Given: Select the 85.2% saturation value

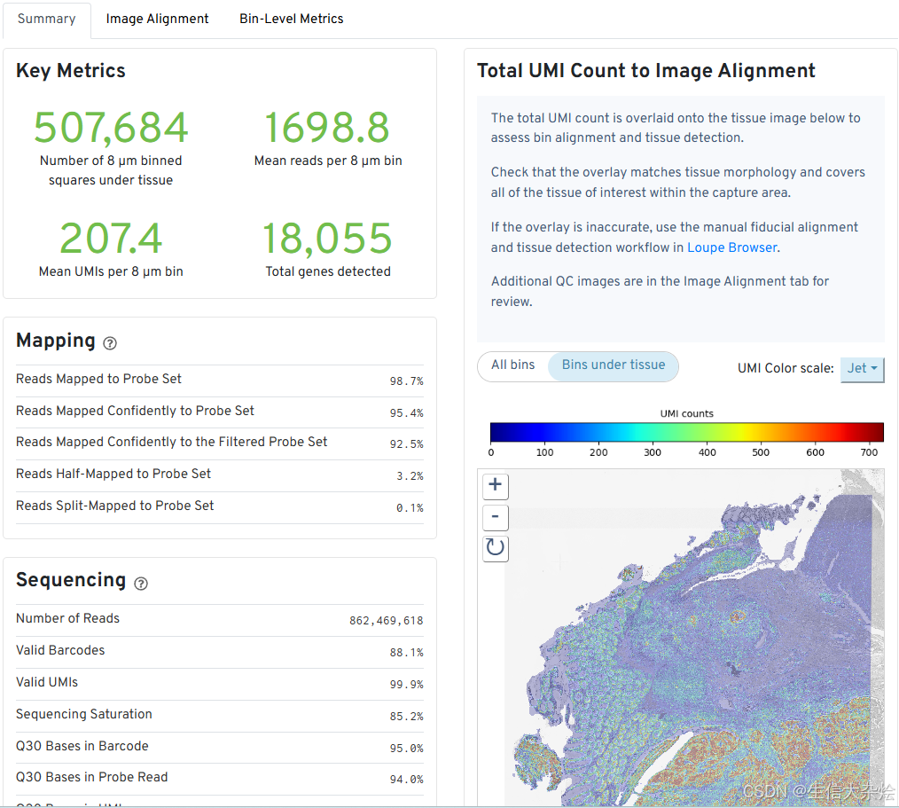Looking at the screenshot, I should [x=406, y=717].
